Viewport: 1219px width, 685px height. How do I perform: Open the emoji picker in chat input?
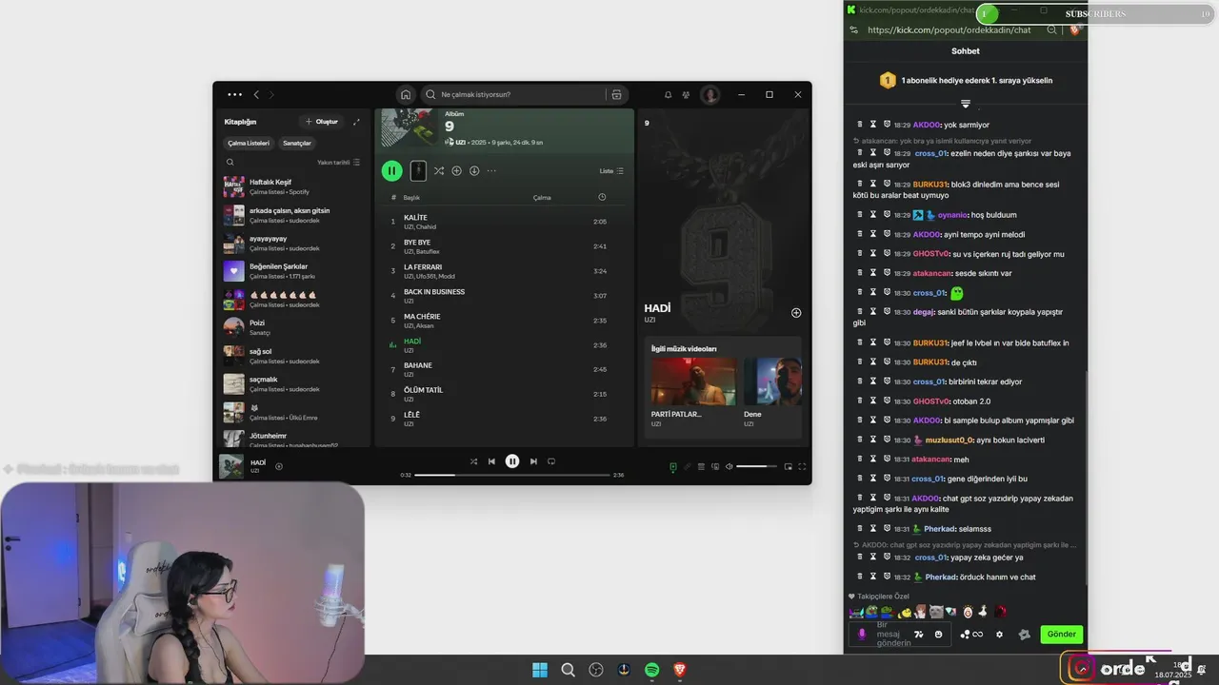[939, 635]
